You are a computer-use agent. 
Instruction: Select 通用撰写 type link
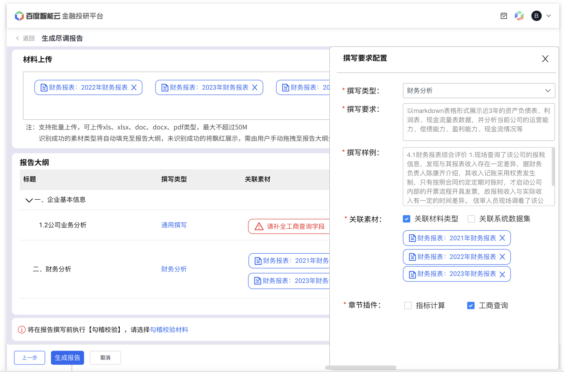pos(174,225)
